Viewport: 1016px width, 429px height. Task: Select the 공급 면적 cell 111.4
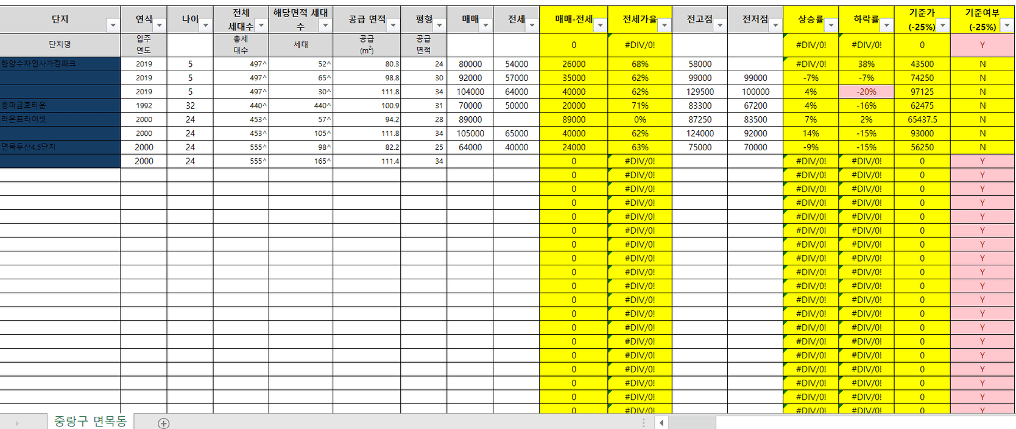pos(367,161)
